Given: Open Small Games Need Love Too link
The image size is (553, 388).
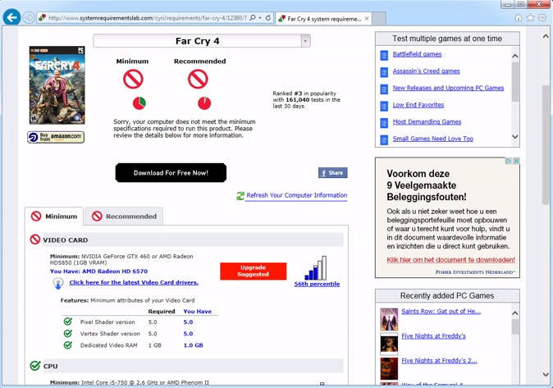Looking at the screenshot, I should pos(432,139).
